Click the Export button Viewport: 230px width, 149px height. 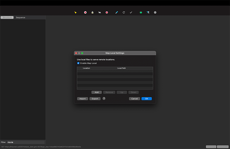(x=95, y=99)
